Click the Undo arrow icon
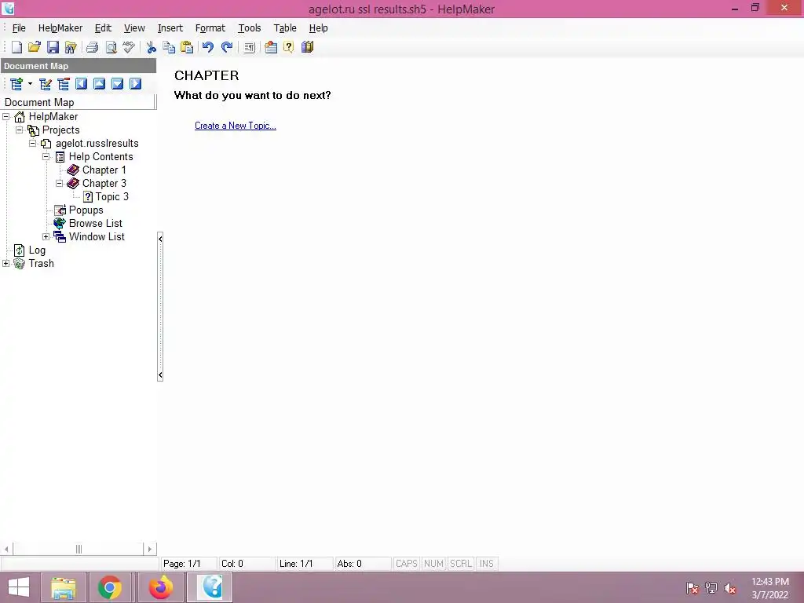The width and height of the screenshot is (804, 603). 207,47
